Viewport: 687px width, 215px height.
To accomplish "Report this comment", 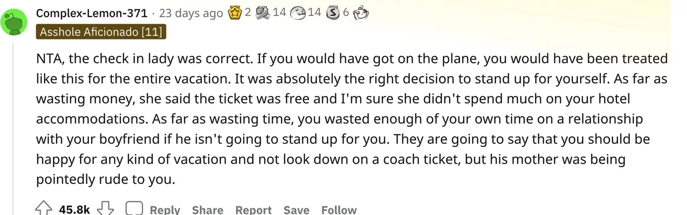I will point(253,210).
